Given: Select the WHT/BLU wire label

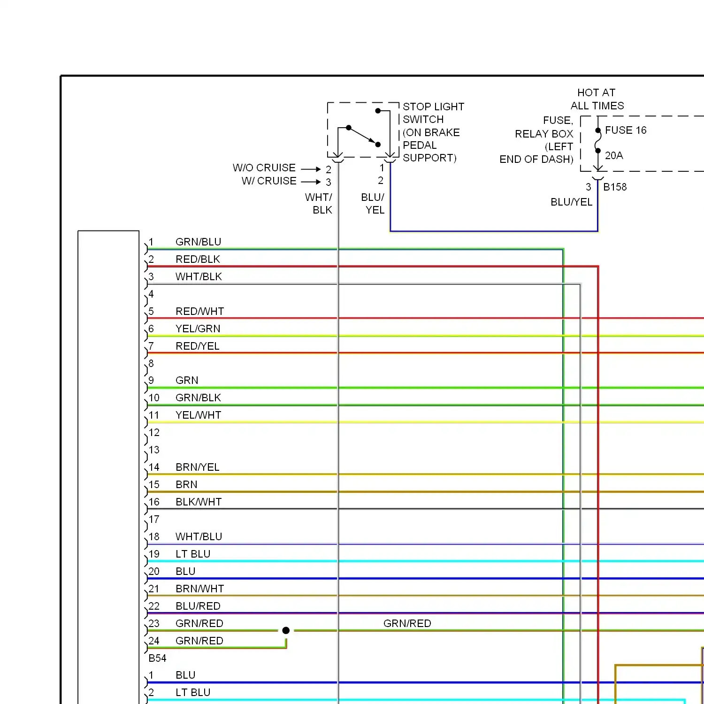Looking at the screenshot, I should (199, 536).
